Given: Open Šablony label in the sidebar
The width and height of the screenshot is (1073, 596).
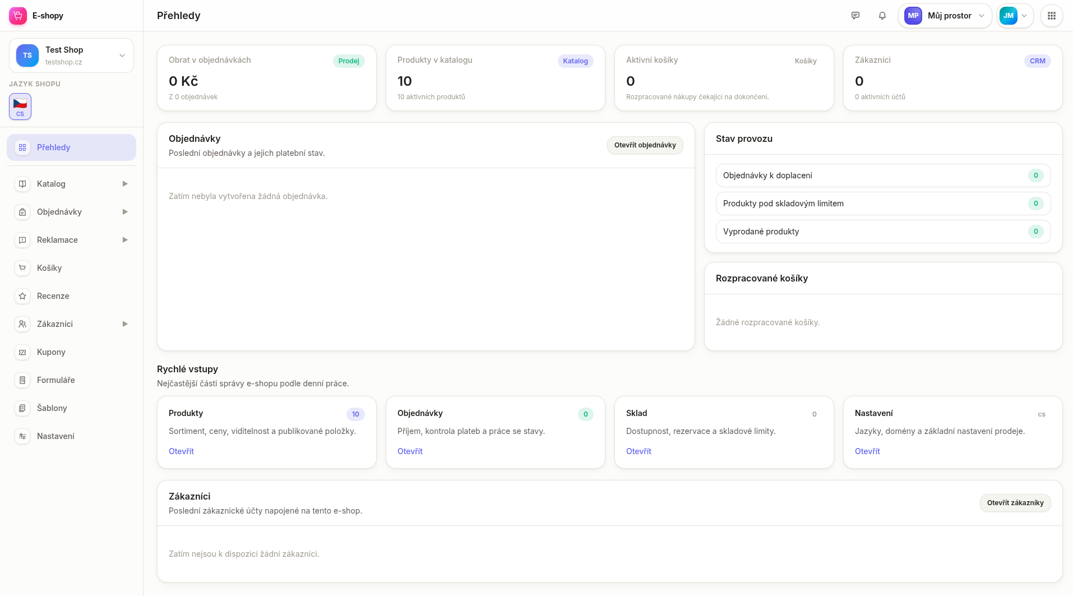Looking at the screenshot, I should (x=52, y=408).
